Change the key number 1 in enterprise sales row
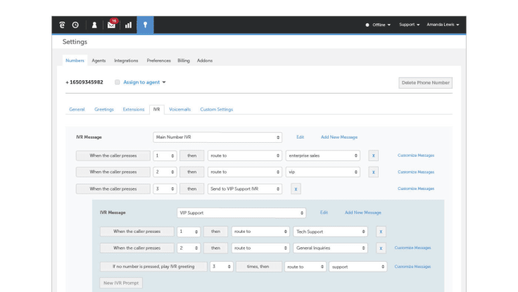The image size is (518, 292). tap(165, 155)
